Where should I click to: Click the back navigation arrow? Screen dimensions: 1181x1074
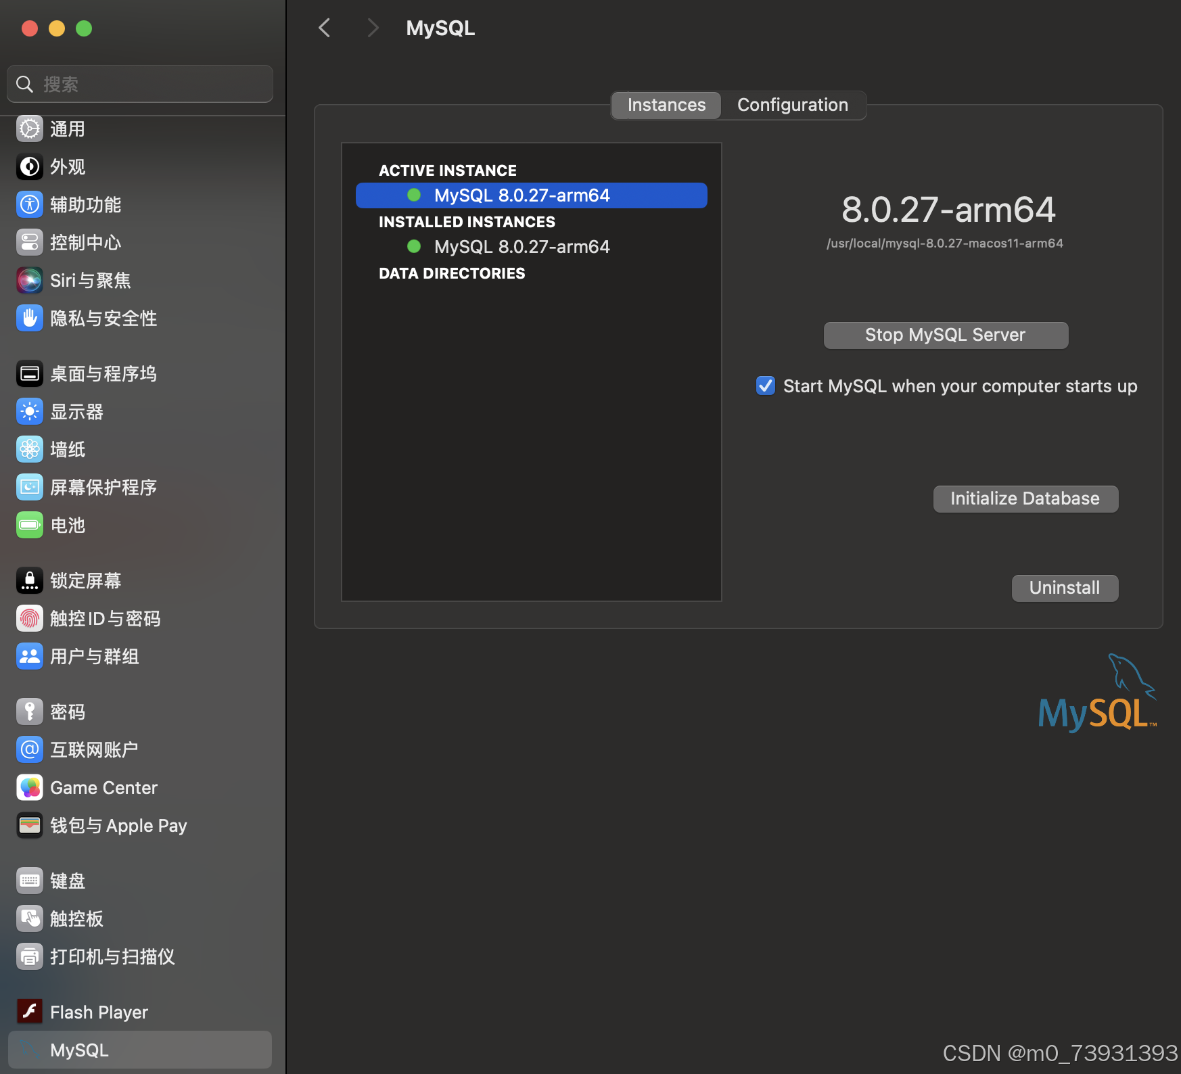coord(324,28)
